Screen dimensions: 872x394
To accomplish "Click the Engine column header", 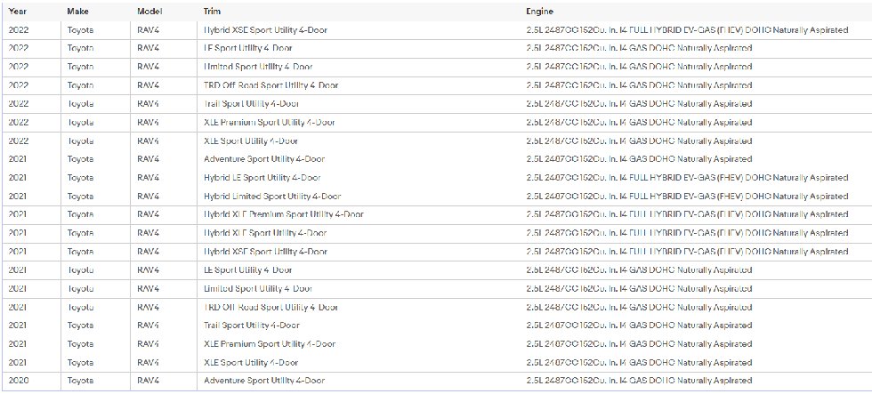I will [x=539, y=12].
